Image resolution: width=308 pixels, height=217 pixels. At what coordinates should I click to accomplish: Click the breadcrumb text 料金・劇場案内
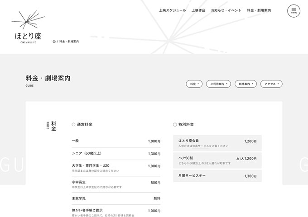(x=69, y=41)
